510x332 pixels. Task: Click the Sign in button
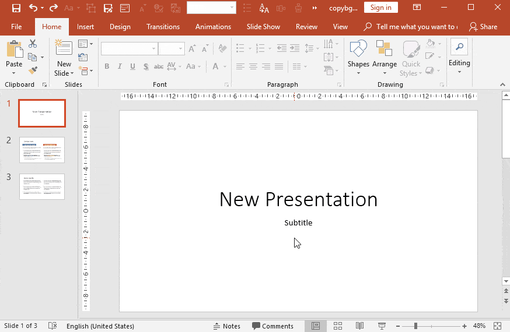[x=381, y=8]
